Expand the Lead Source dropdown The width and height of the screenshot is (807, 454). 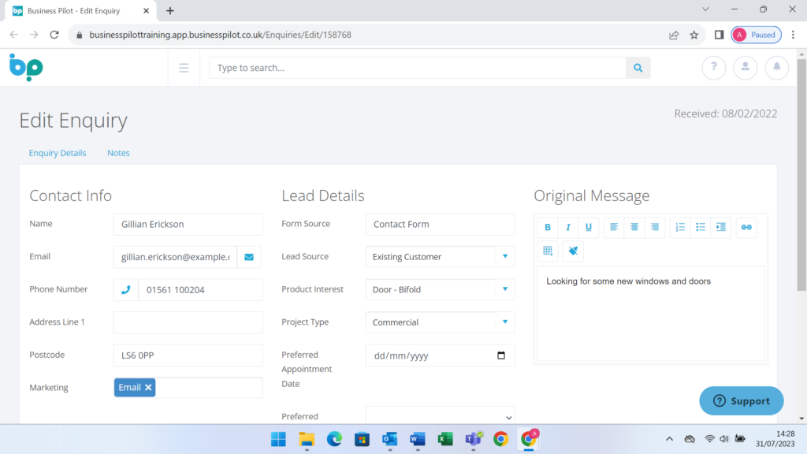coord(505,256)
